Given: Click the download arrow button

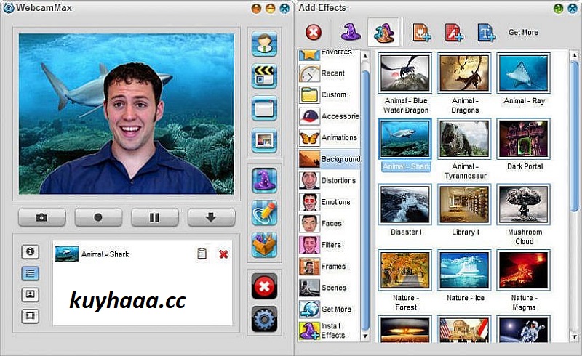Looking at the screenshot, I should pyautogui.click(x=211, y=217).
